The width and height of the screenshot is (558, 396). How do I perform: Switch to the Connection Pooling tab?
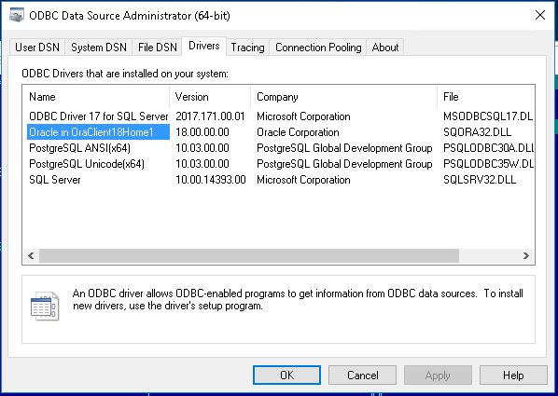[318, 48]
